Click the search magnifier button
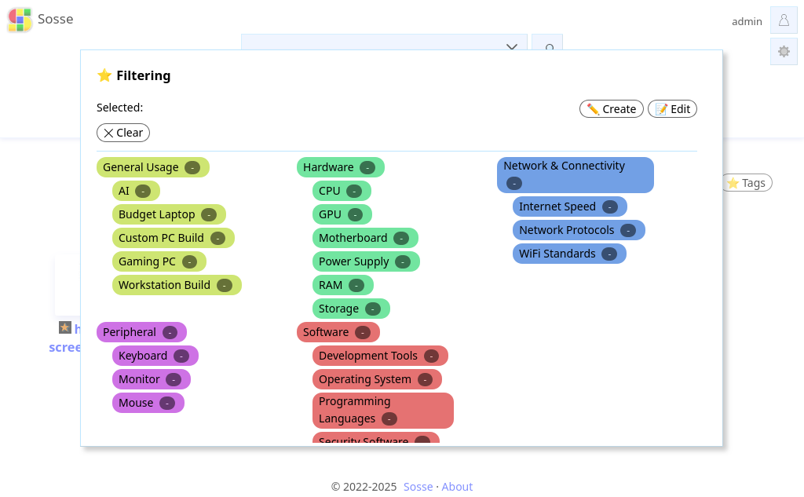 [547, 42]
